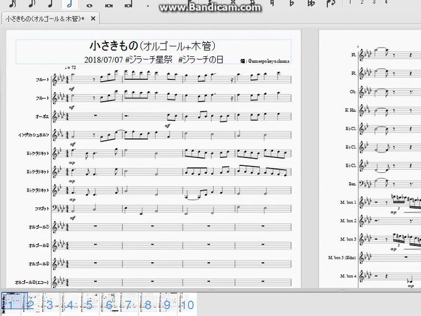Select the イングリッシュホルン staff name
Image resolution: width=421 pixels, height=316 pixels.
pyautogui.click(x=33, y=135)
